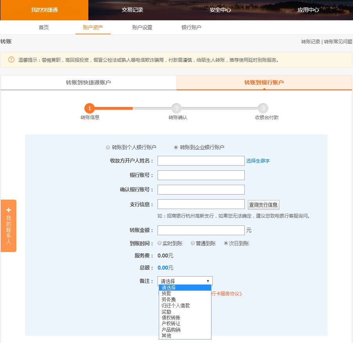
Task: Click the 转账金额 amount input field
Action: tap(201, 230)
